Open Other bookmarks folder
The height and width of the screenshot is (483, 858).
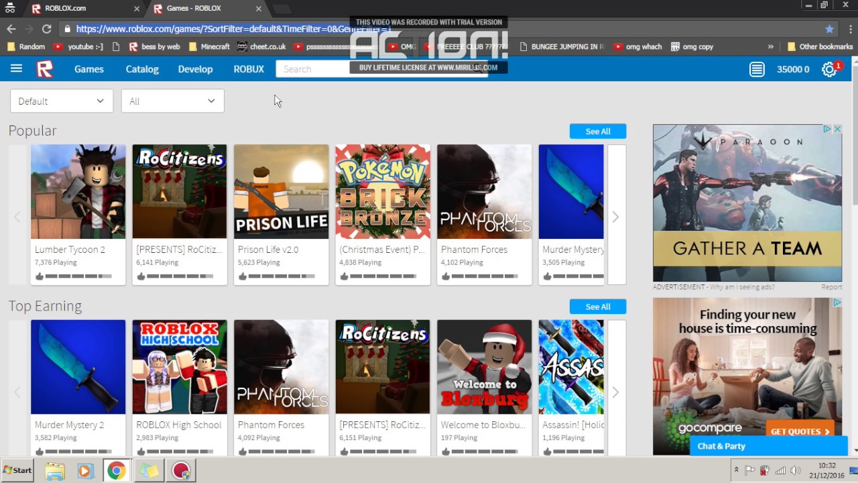[820, 47]
